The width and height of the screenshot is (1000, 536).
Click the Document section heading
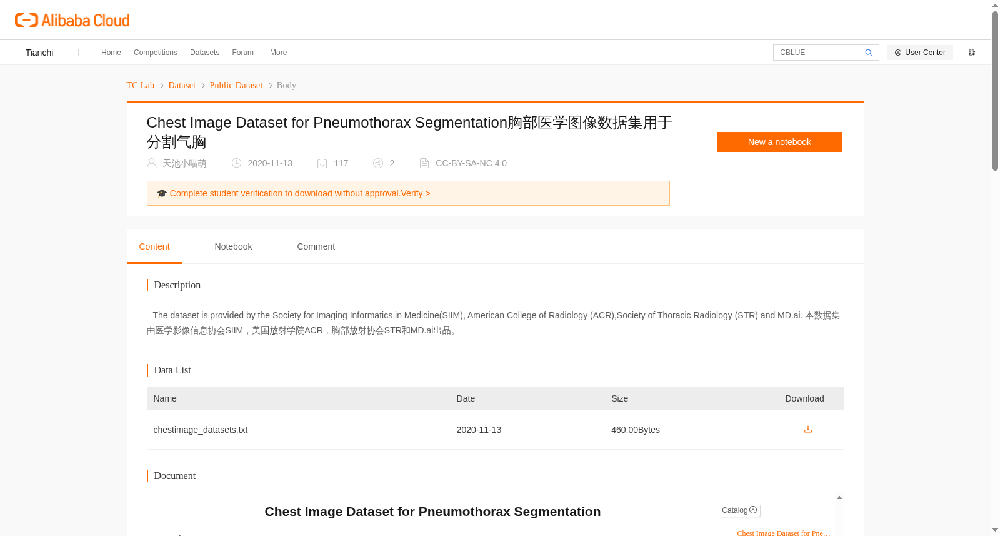[175, 476]
